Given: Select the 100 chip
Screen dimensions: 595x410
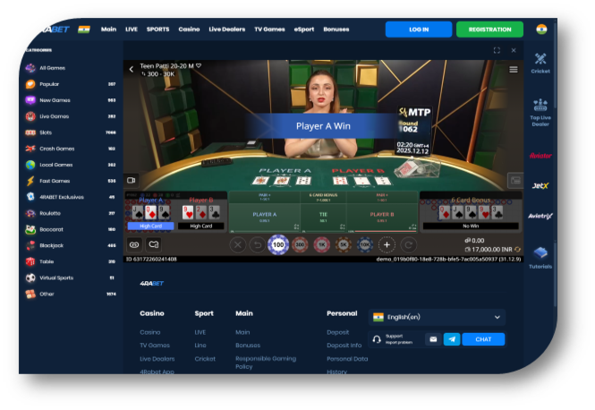Looking at the screenshot, I should click(x=278, y=245).
